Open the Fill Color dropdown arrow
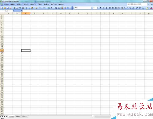The height and width of the screenshot is (119, 153). tap(149, 8)
